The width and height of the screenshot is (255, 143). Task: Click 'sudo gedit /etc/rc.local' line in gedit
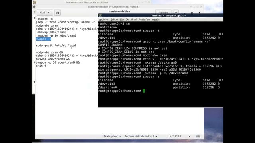coord(56,46)
